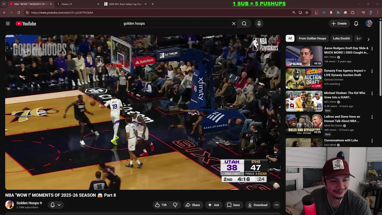Click the Create button
The image size is (382, 215).
[339, 24]
